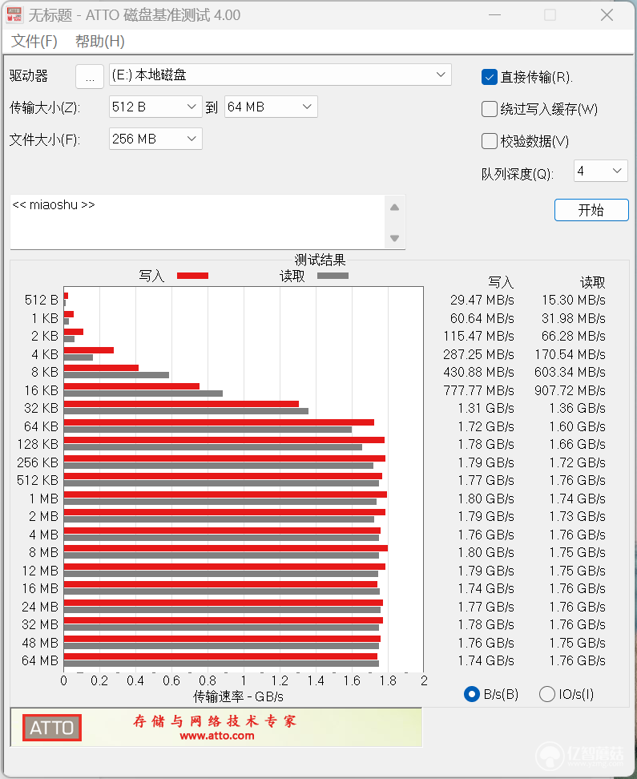
Task: Click the ATTO app icon in title bar
Action: [14, 14]
